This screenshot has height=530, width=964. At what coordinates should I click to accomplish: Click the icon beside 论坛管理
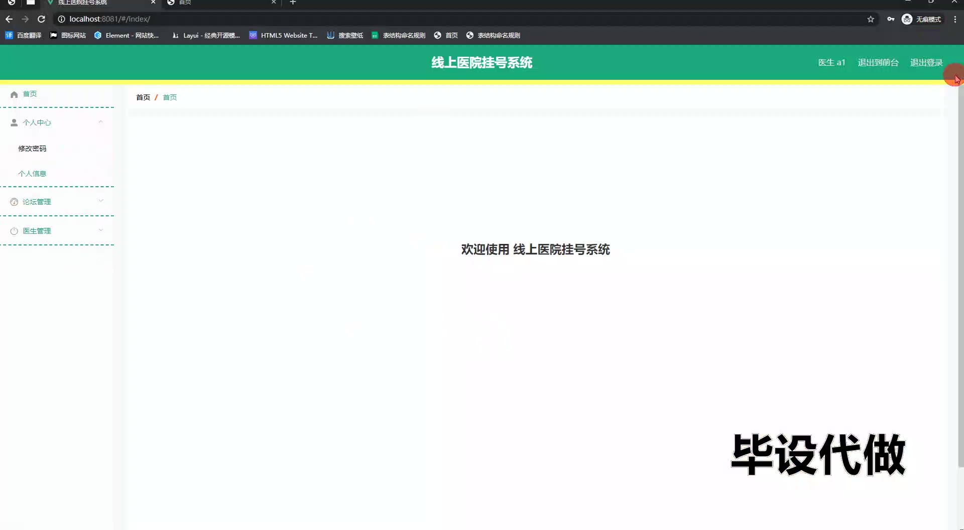pyautogui.click(x=14, y=202)
